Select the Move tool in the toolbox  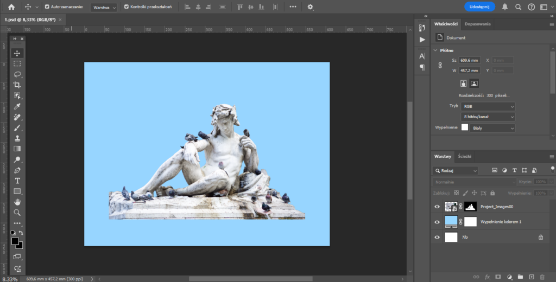17,53
